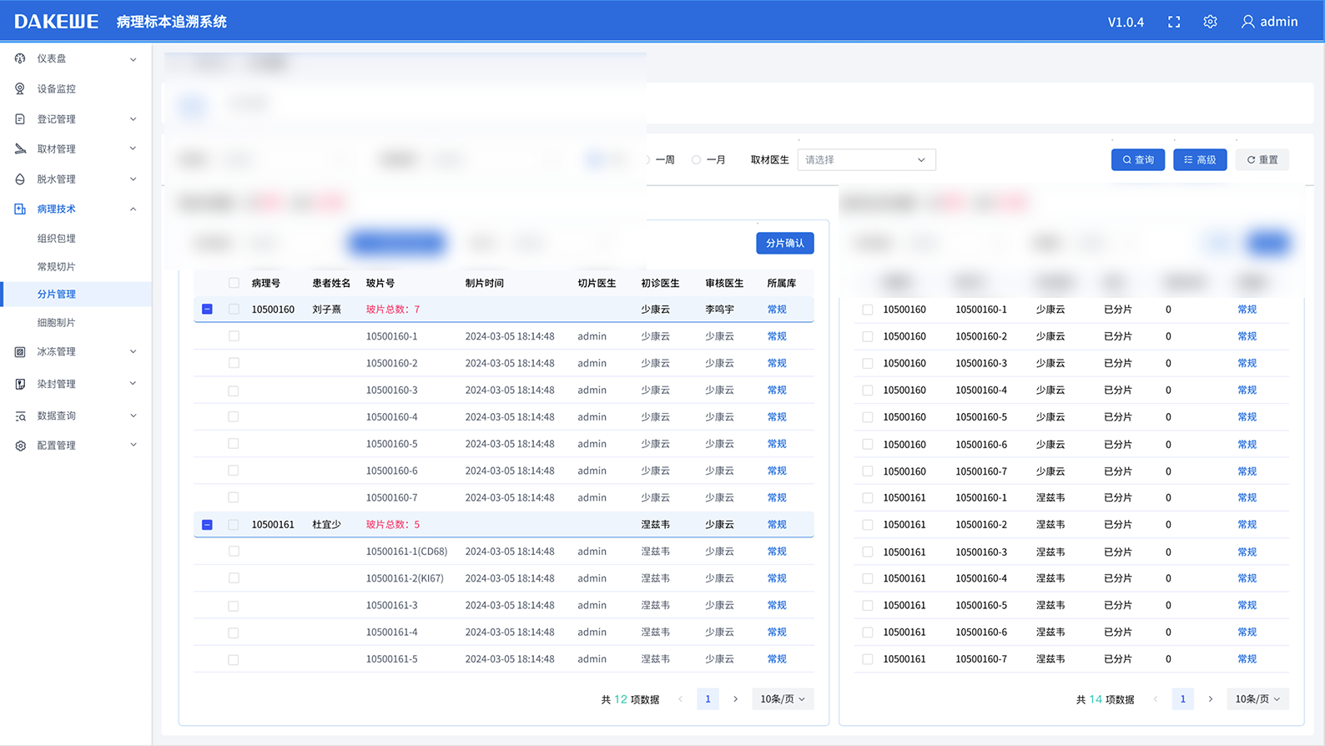Select page 1 in right table pagination
Viewport: 1325px width, 746px height.
(x=1182, y=699)
